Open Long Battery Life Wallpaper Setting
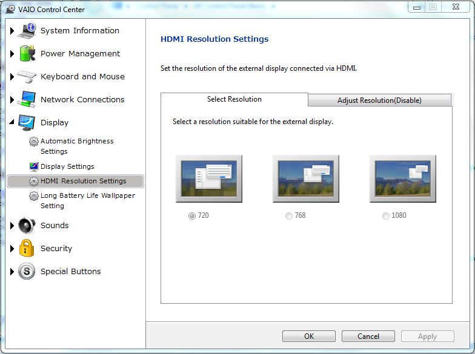 tap(88, 201)
